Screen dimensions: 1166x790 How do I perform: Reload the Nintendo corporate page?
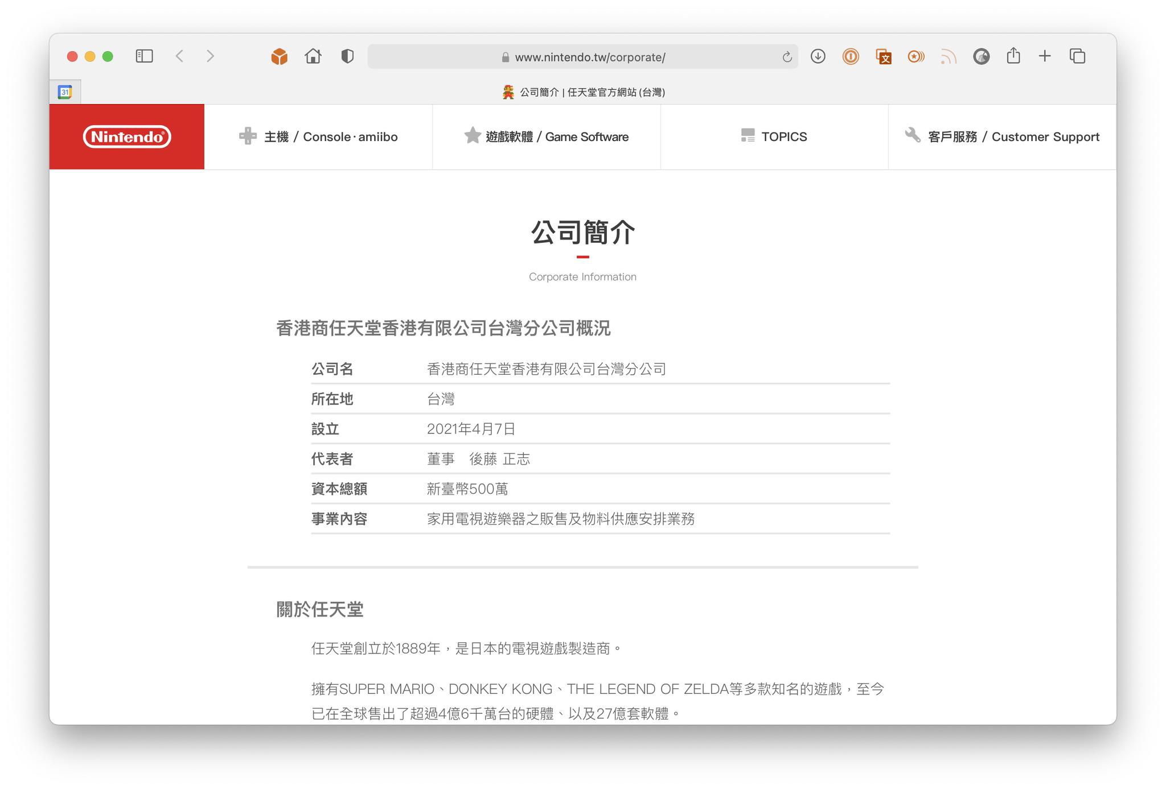787,57
